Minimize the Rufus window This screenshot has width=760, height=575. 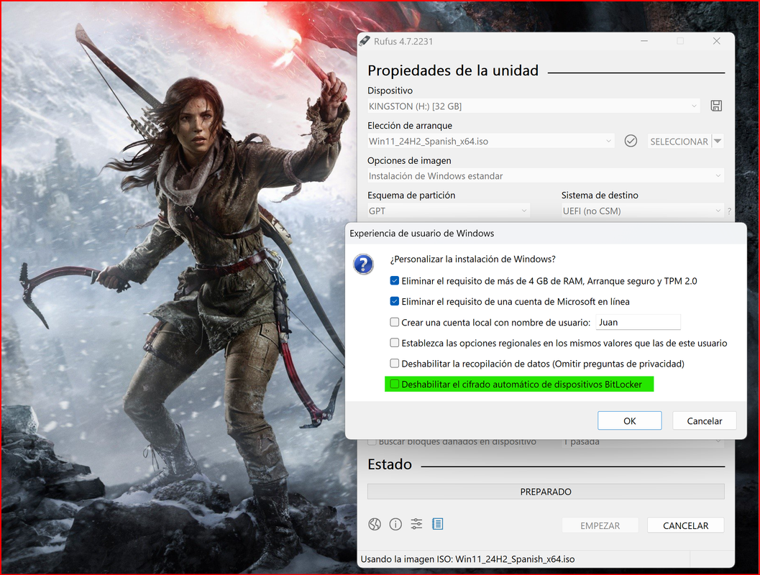644,41
